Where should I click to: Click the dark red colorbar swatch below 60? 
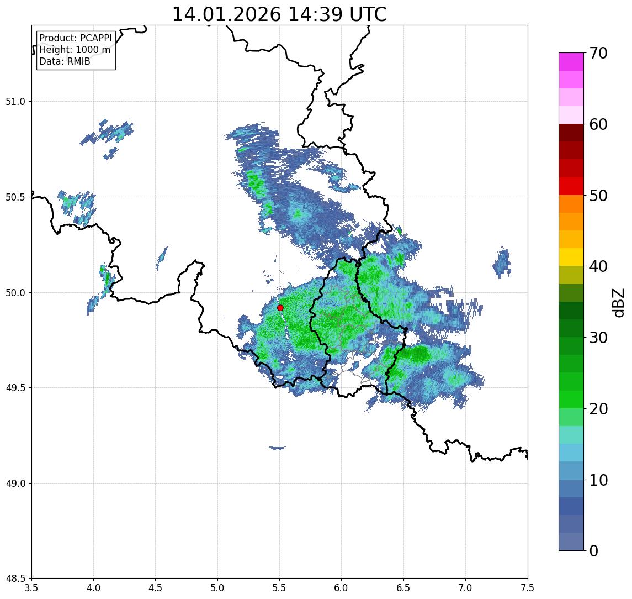pyautogui.click(x=571, y=133)
